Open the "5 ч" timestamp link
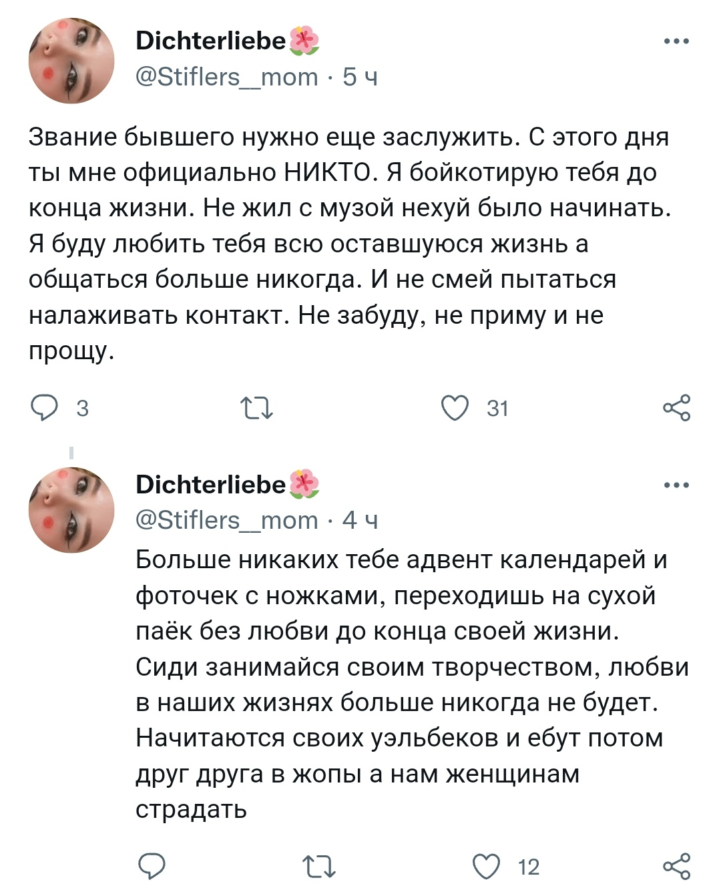The image size is (721, 896). (x=360, y=77)
